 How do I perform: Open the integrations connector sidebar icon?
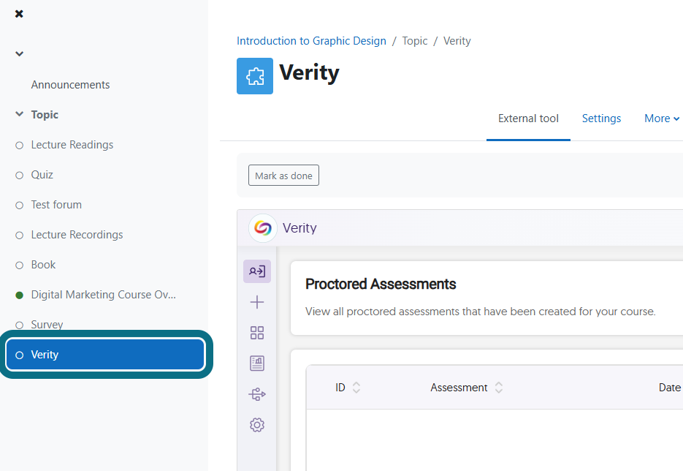pos(257,394)
